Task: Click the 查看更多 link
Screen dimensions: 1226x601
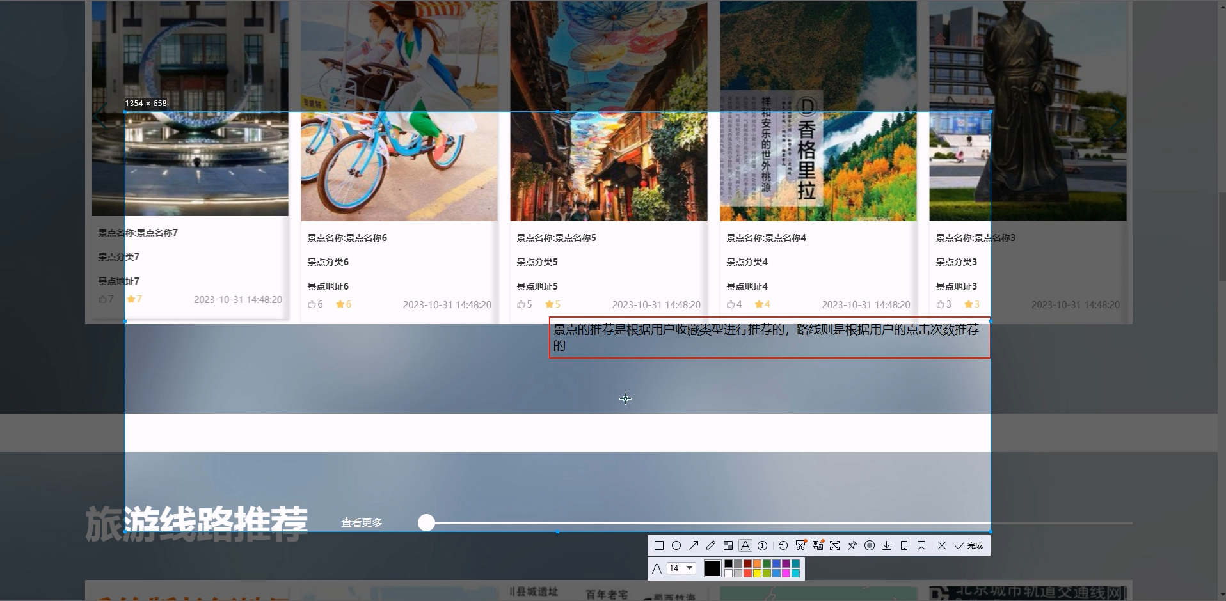Action: click(362, 523)
